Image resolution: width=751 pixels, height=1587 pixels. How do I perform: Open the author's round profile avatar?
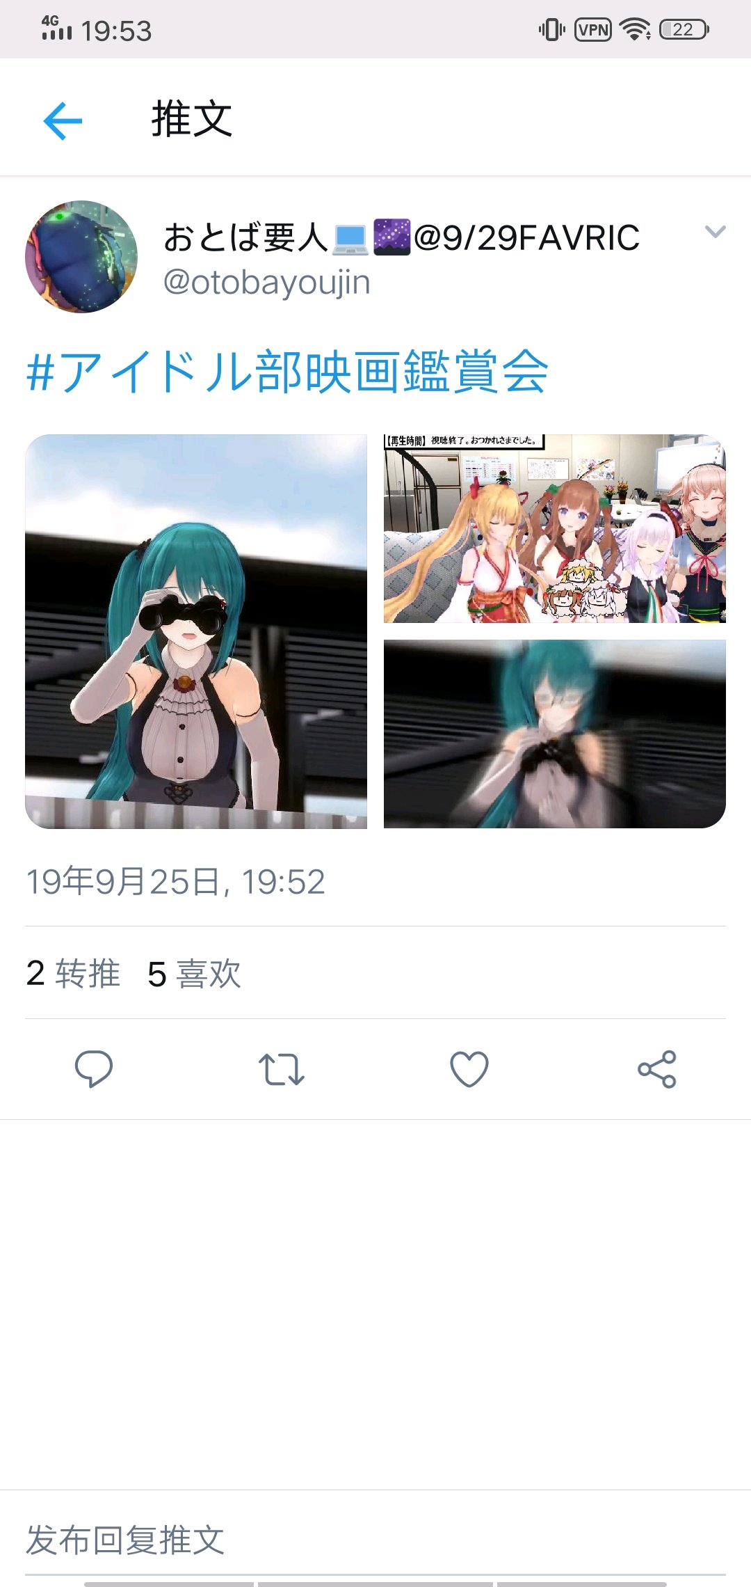click(81, 257)
